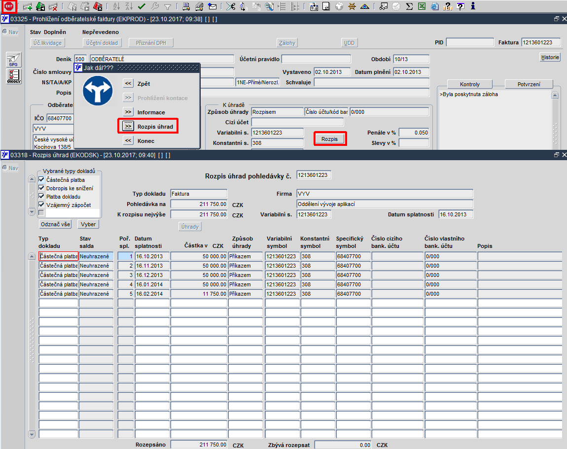Viewport: 567px width, 449px height.
Task: Select the Nav radio button in Rozpis úhrad window
Action: pyautogui.click(x=5, y=168)
